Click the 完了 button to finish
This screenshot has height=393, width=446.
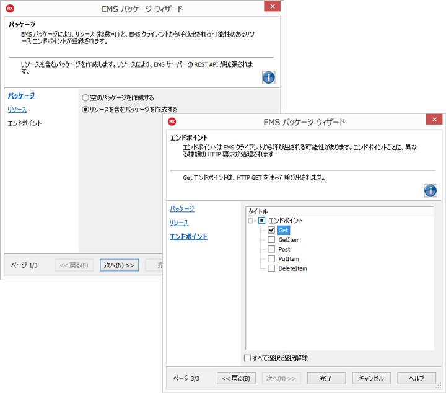[326, 378]
